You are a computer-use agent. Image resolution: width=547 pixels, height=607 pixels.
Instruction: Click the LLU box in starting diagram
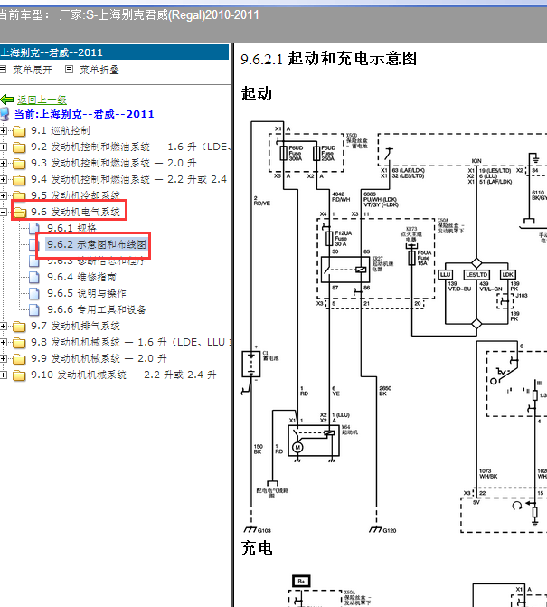click(445, 274)
